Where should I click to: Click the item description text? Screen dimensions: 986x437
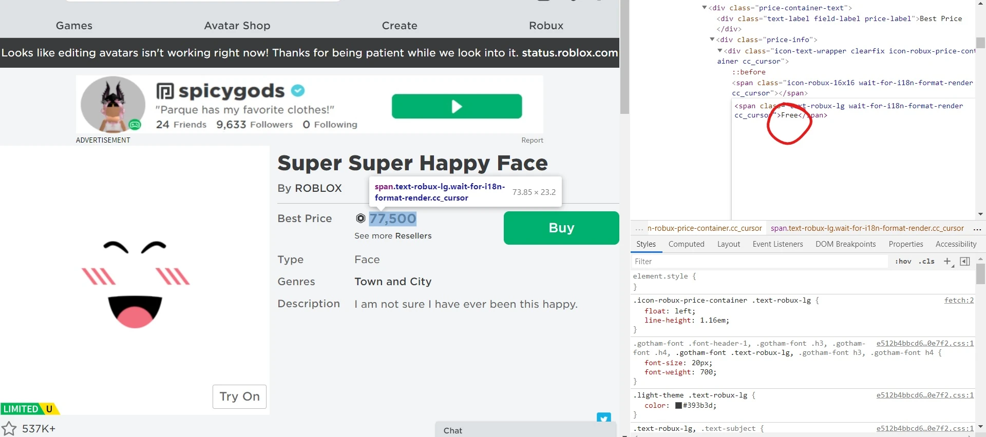coord(466,304)
